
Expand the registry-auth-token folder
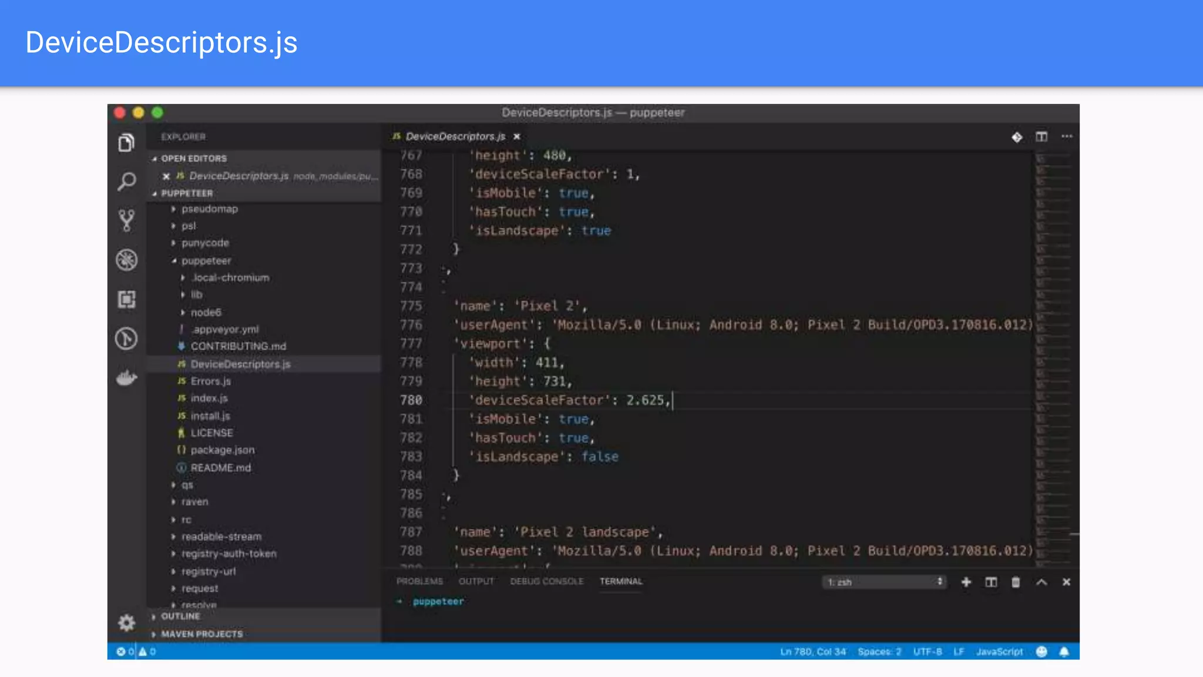228,554
